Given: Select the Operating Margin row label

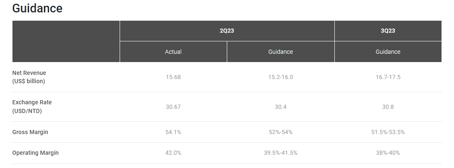Looking at the screenshot, I should point(35,153).
